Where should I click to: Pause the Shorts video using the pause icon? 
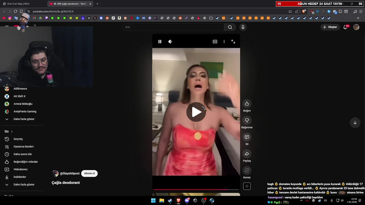point(160,42)
